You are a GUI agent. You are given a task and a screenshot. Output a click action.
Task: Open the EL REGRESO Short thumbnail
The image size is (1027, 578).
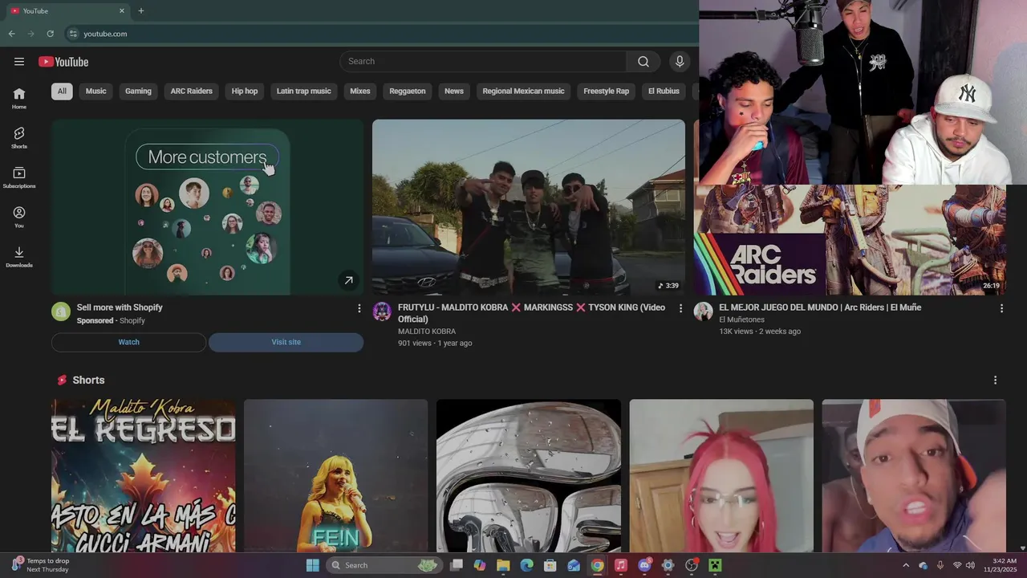click(144, 475)
